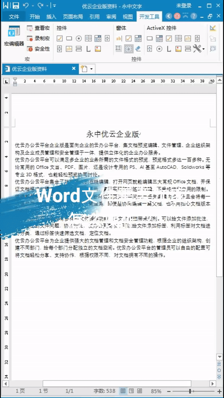Zoom out with the minus button

[x=169, y=391]
